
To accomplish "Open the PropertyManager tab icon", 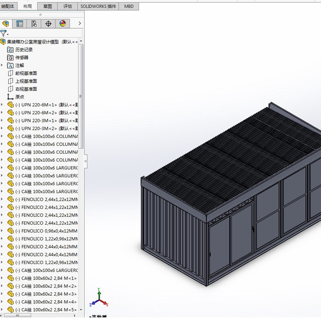I will 20,23.
